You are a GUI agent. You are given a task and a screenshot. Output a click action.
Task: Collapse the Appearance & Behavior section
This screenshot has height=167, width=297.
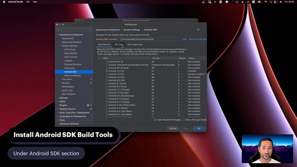(58, 35)
